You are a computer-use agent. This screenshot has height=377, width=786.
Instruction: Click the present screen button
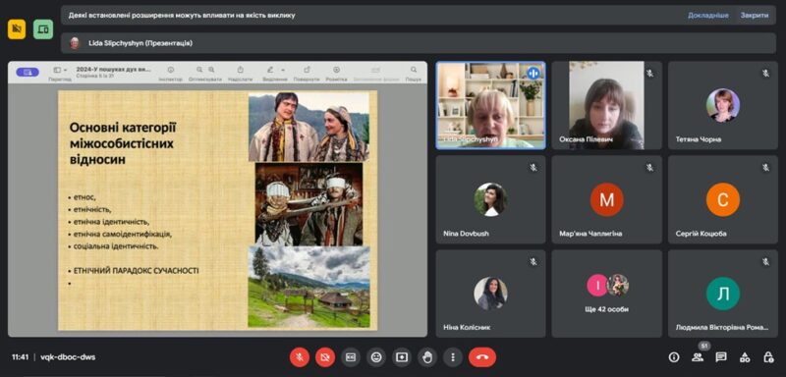[x=402, y=357]
